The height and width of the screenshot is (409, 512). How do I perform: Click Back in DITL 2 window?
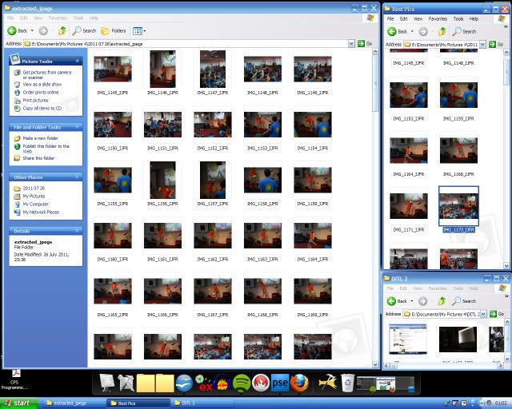[x=397, y=301]
